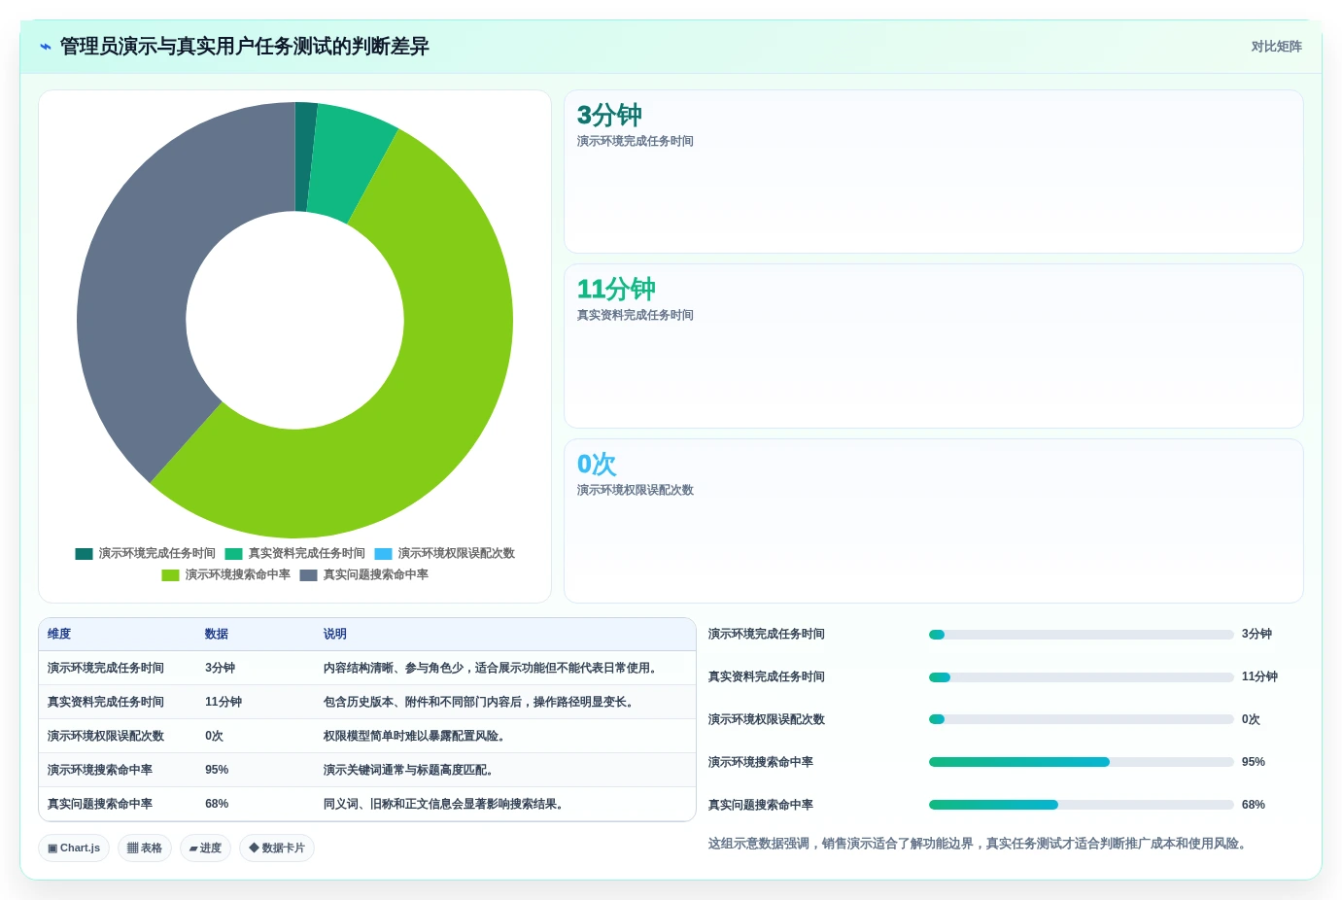
Task: Click the 表格 tag chip
Action: tap(145, 848)
